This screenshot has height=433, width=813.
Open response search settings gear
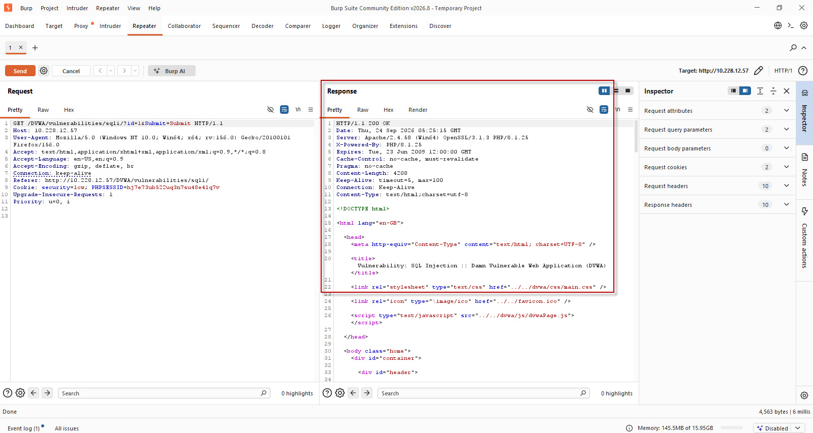[340, 393]
